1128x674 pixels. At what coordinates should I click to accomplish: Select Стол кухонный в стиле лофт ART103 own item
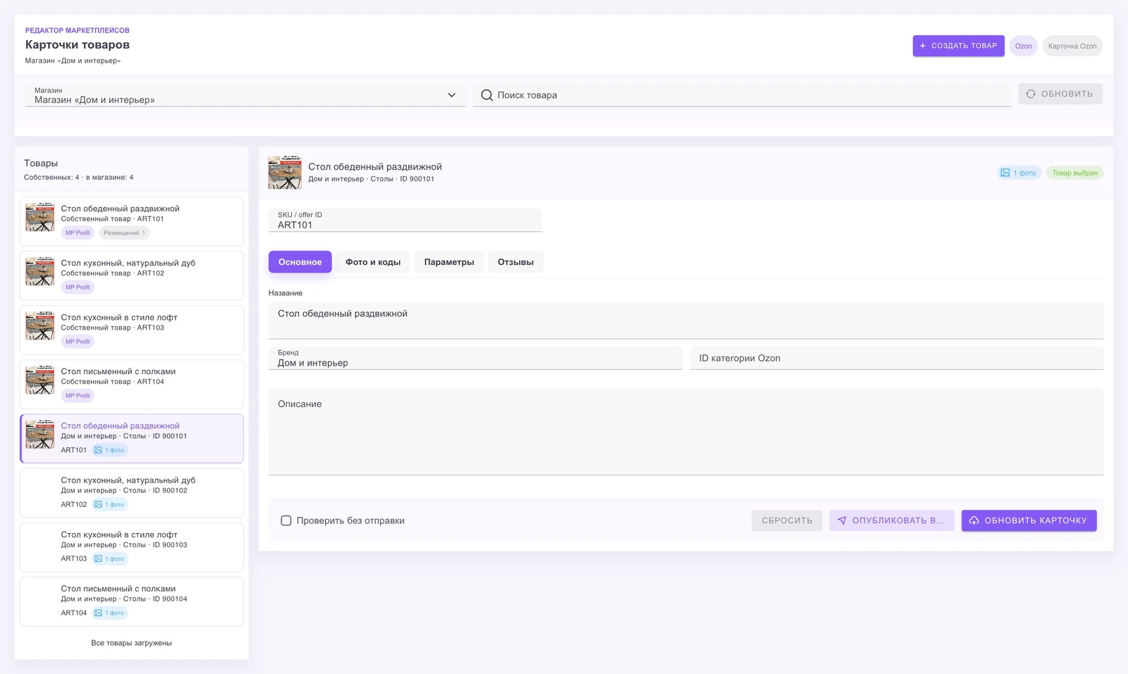pyautogui.click(x=132, y=330)
